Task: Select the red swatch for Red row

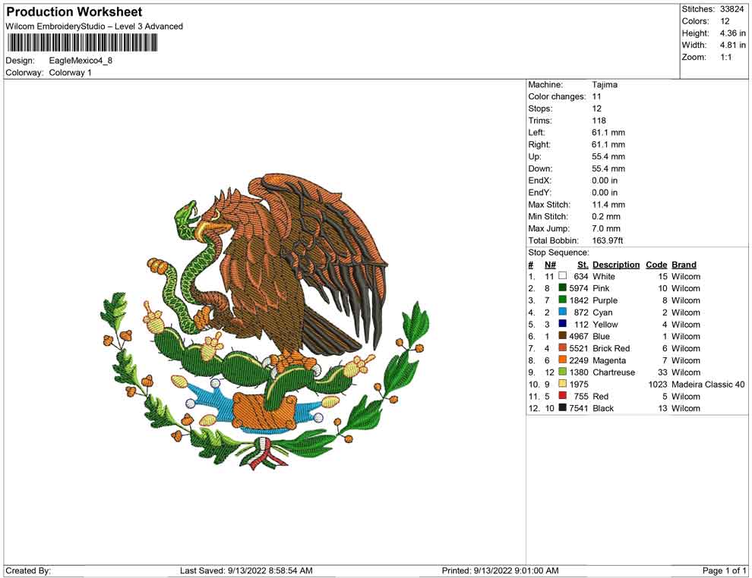Action: point(563,396)
